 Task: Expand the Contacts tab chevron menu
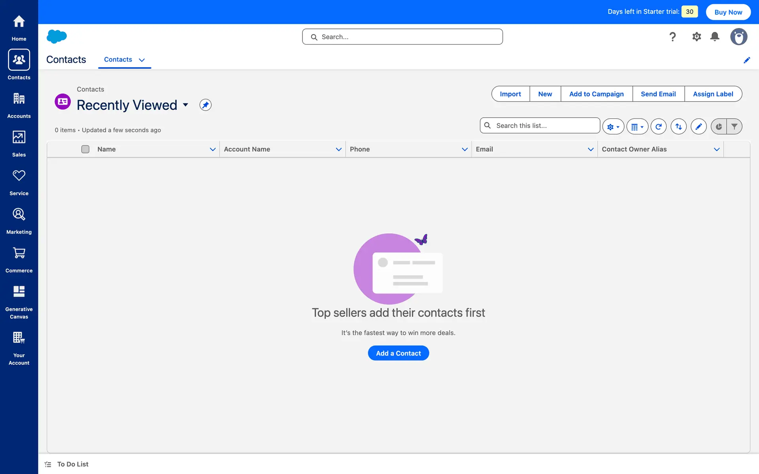142,60
